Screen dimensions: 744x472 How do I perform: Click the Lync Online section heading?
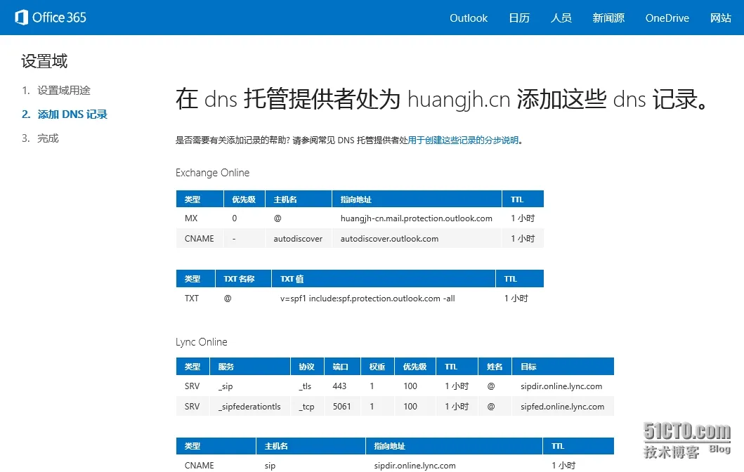pyautogui.click(x=201, y=342)
